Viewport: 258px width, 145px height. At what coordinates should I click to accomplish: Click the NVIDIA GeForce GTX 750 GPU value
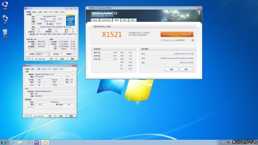[x=184, y=54]
